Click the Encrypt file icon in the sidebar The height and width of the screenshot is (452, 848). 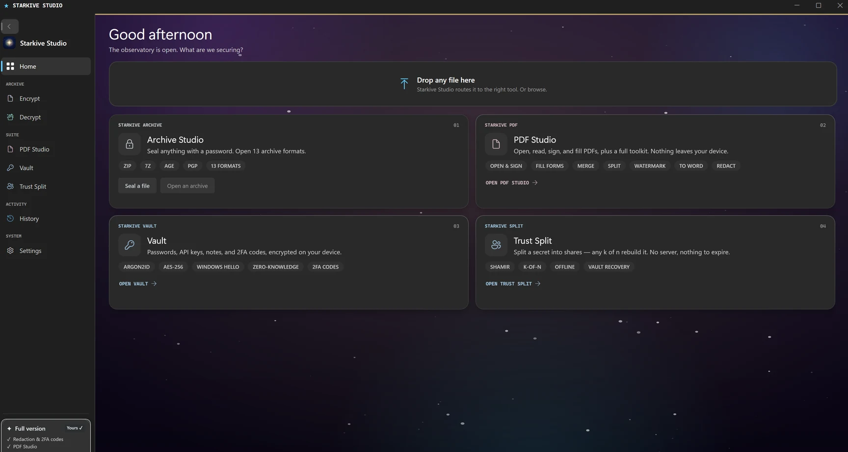pos(10,99)
